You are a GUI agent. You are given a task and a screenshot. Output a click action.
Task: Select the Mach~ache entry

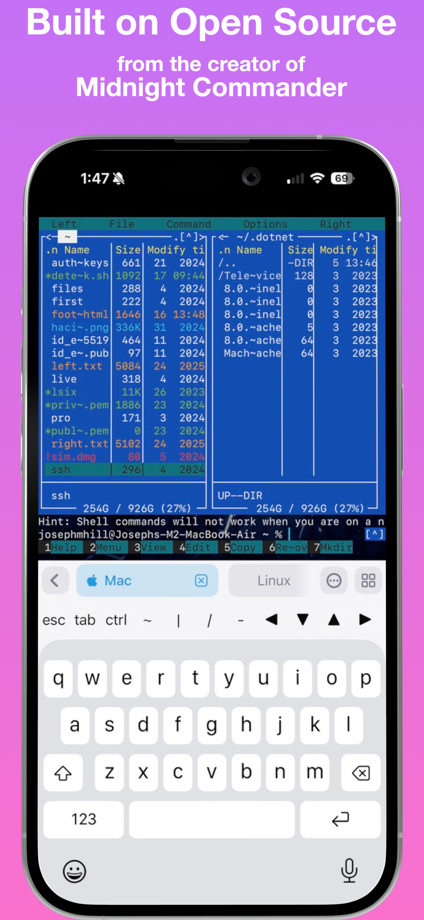pos(297,353)
